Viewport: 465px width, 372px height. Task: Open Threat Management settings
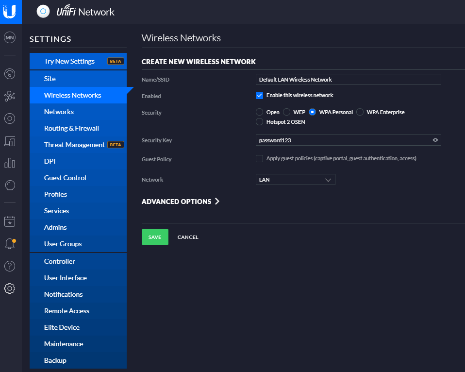[x=78, y=145]
